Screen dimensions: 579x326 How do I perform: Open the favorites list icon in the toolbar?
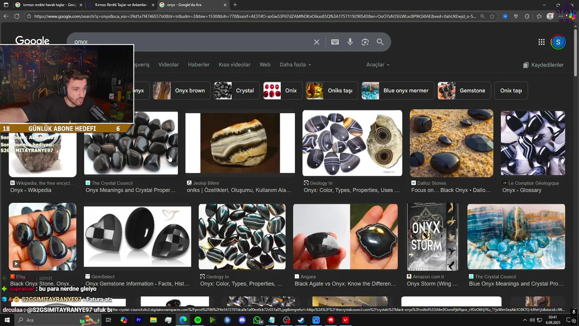[539, 16]
